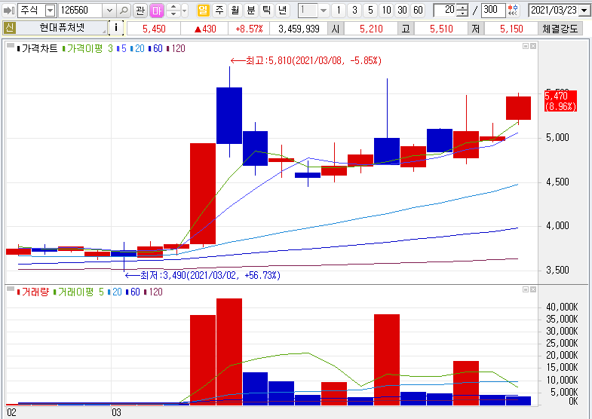The height and width of the screenshot is (419, 592).
Task: Click the current price 5,450
Action: coord(154,29)
